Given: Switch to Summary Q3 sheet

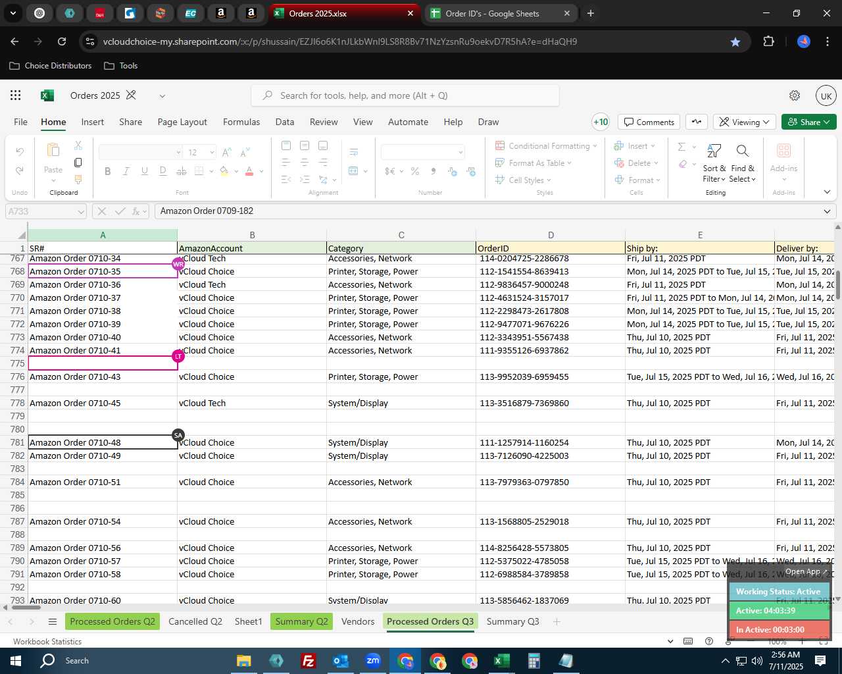Looking at the screenshot, I should (x=512, y=621).
